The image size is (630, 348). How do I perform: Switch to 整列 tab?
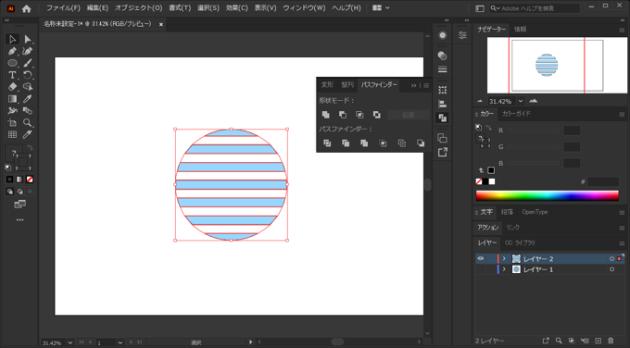[347, 85]
